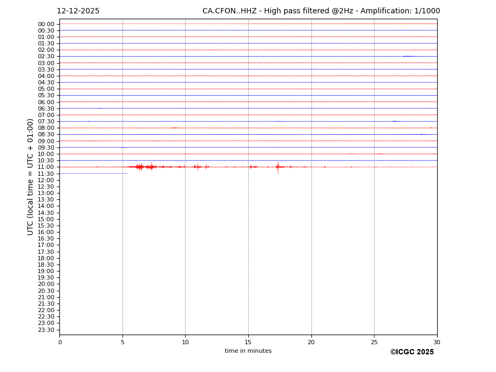Image resolution: width=496 pixels, height=372 pixels.
Task: Click the large red burst on the 11:00 trace
Action: (x=141, y=167)
